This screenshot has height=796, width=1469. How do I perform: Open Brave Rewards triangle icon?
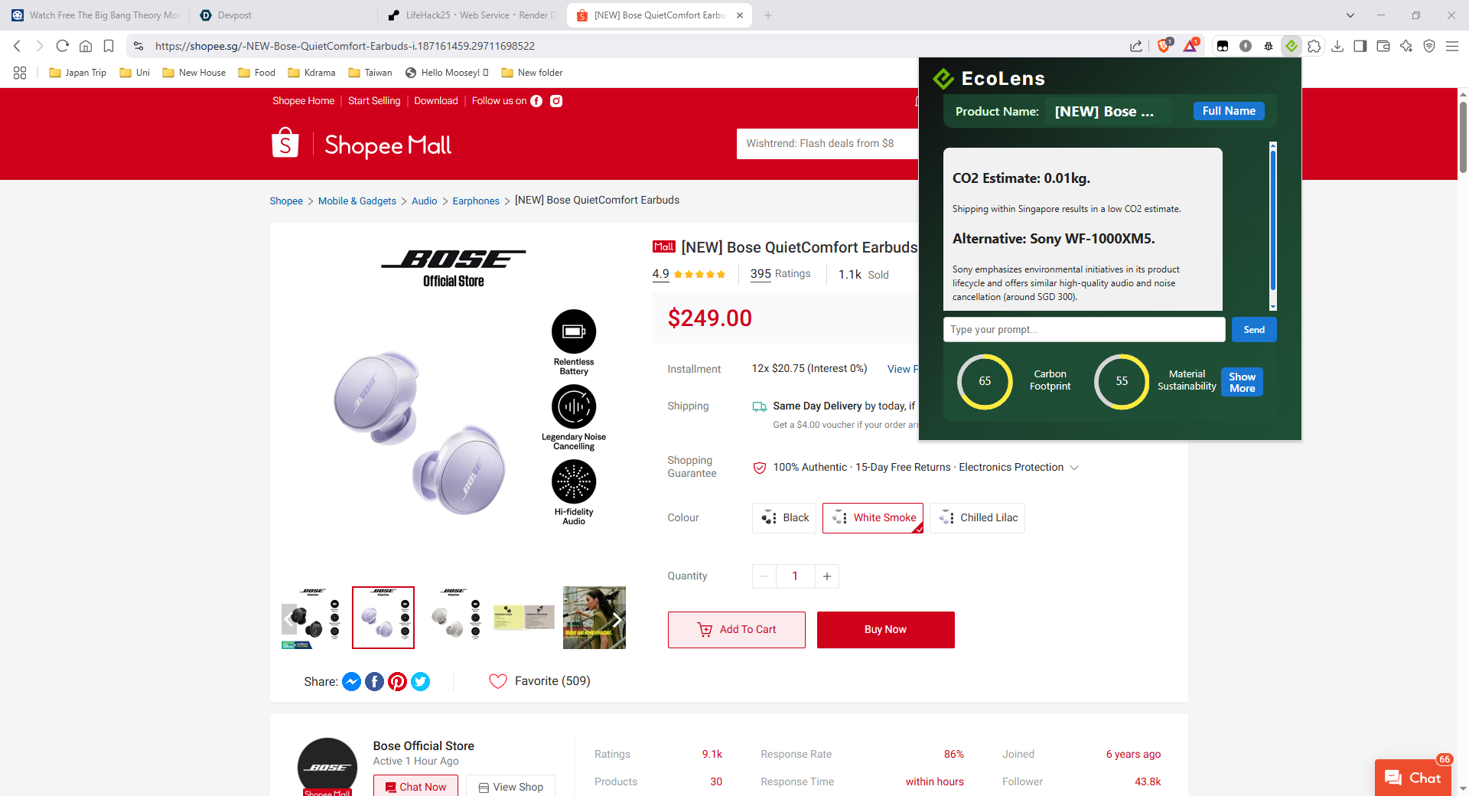(1191, 46)
